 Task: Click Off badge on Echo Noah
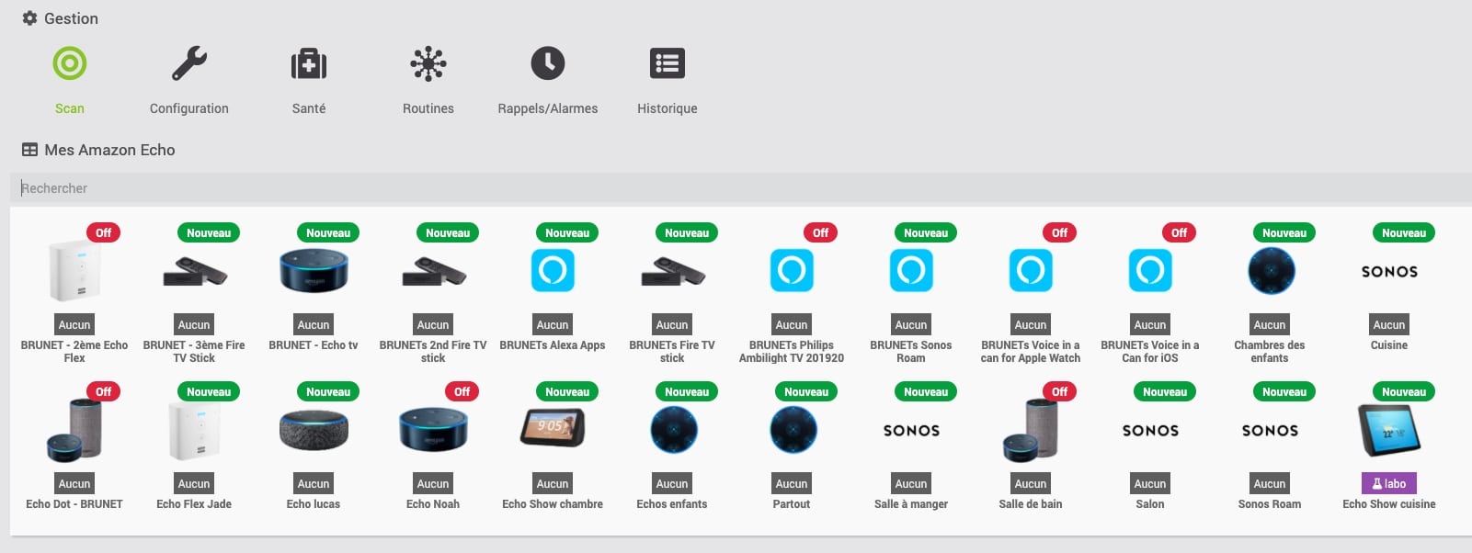[462, 391]
